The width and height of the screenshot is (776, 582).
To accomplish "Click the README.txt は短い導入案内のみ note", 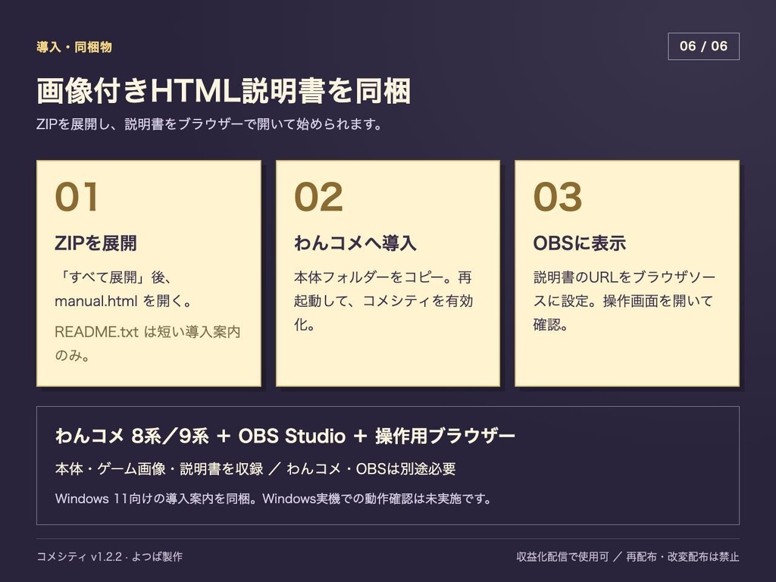I will pyautogui.click(x=148, y=343).
